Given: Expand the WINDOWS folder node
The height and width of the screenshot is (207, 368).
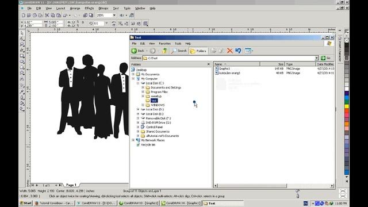Looking at the screenshot, I should (x=143, y=105).
